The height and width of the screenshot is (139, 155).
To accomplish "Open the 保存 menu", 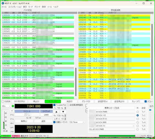I will pos(44,7).
